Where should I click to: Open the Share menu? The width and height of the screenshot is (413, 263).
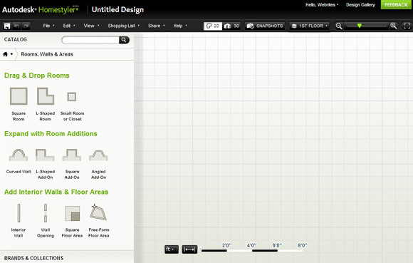(x=157, y=26)
